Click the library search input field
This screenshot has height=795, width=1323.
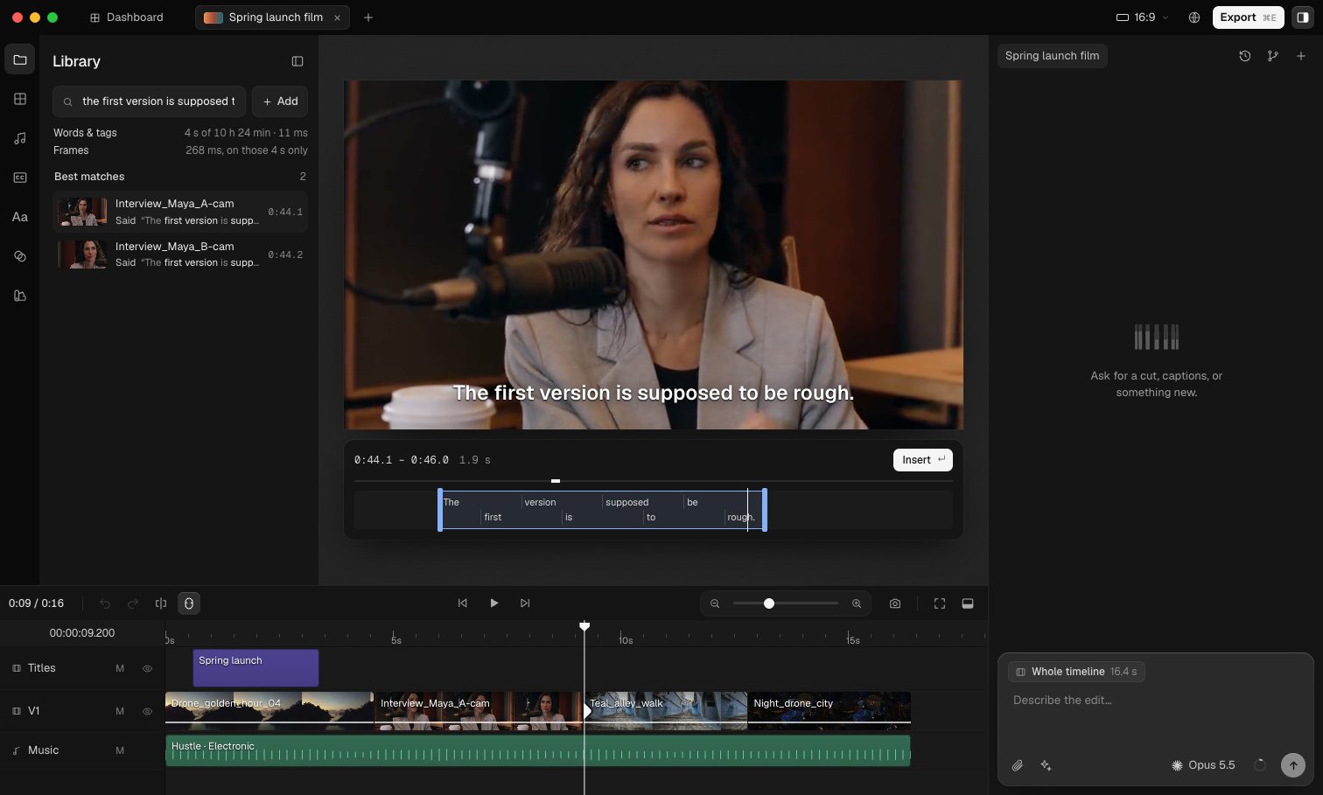pyautogui.click(x=149, y=101)
